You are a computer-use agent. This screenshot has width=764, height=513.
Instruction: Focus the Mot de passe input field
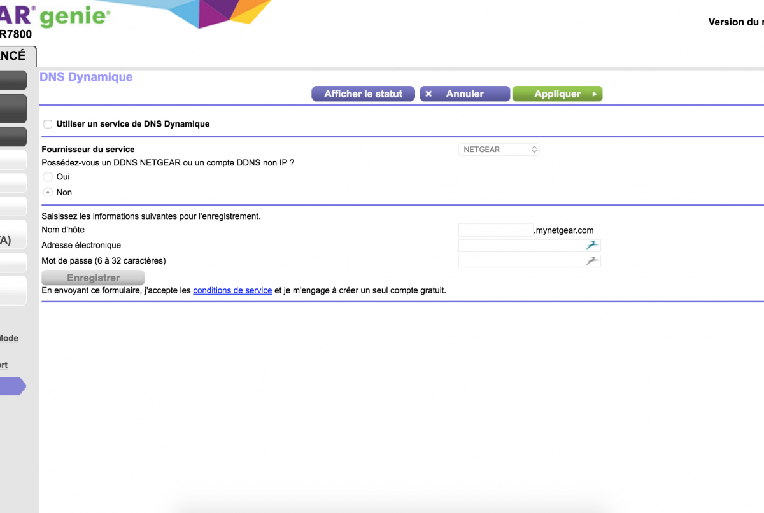pyautogui.click(x=530, y=261)
